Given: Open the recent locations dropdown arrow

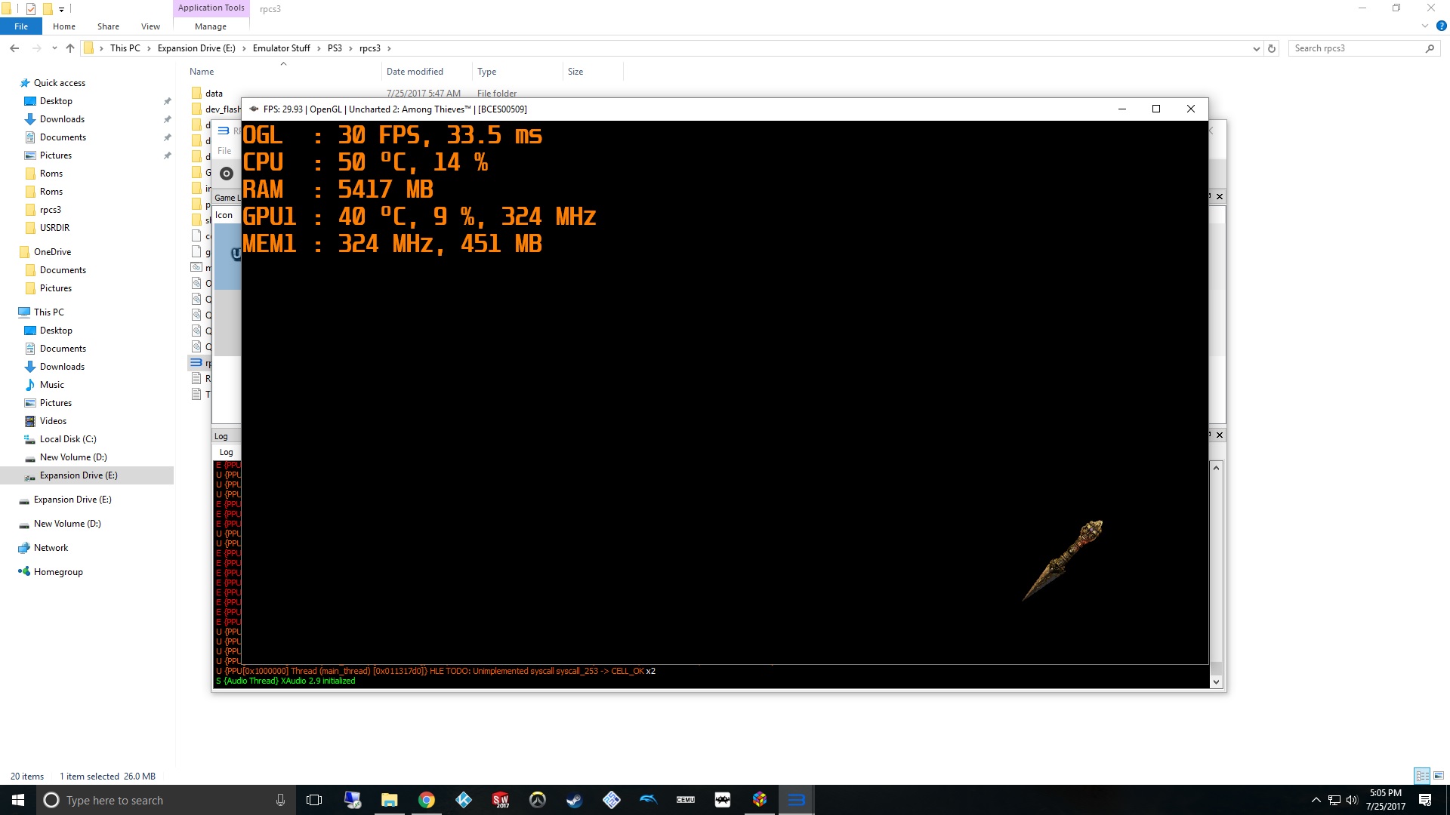Looking at the screenshot, I should pos(54,48).
